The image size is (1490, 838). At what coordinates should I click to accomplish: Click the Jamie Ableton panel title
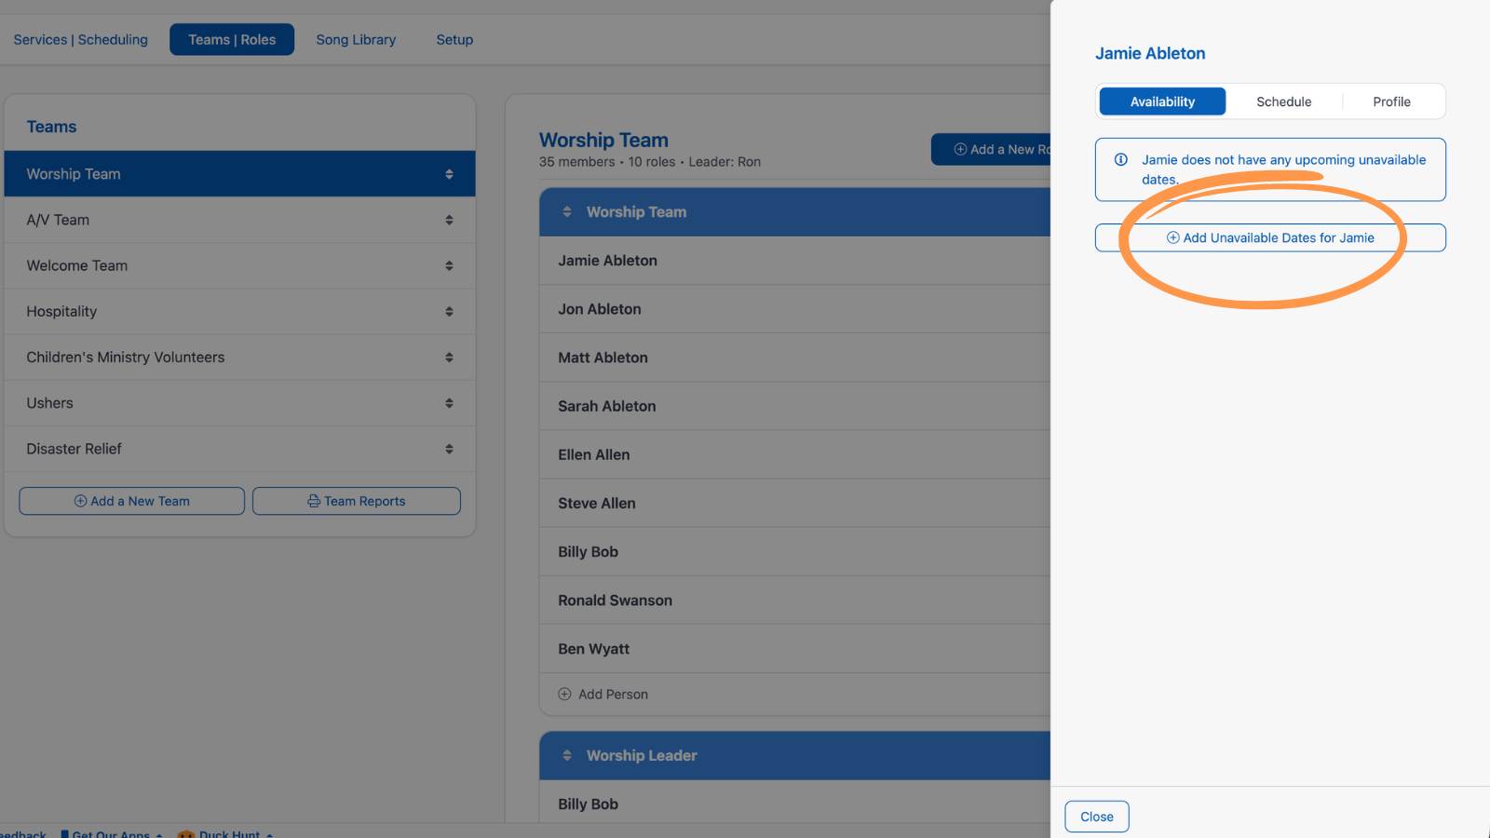click(1150, 53)
